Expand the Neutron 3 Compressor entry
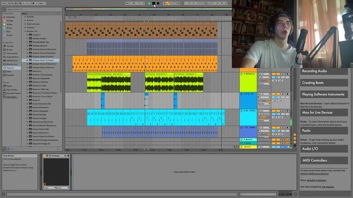Screen dimensions: 353x198 tap(28, 75)
